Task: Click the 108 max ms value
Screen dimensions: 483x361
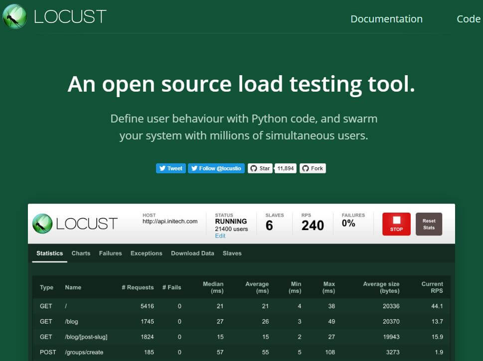Action: pos(330,353)
